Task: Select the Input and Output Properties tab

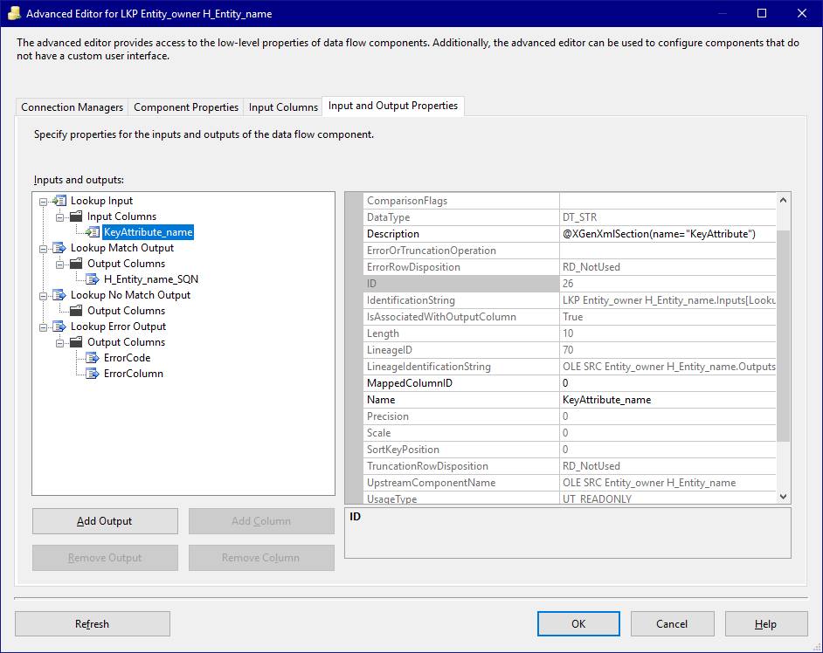Action: pyautogui.click(x=392, y=106)
